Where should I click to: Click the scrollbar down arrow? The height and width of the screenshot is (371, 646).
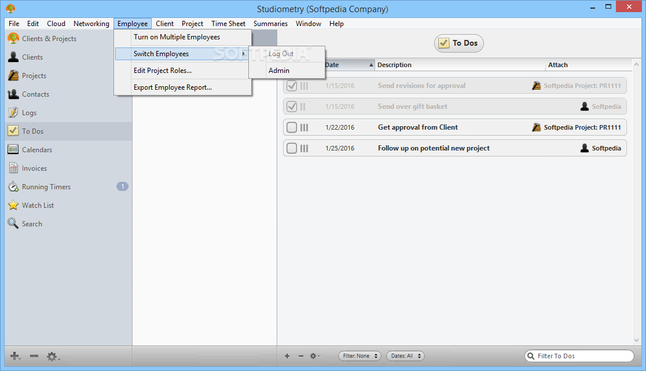pos(637,340)
